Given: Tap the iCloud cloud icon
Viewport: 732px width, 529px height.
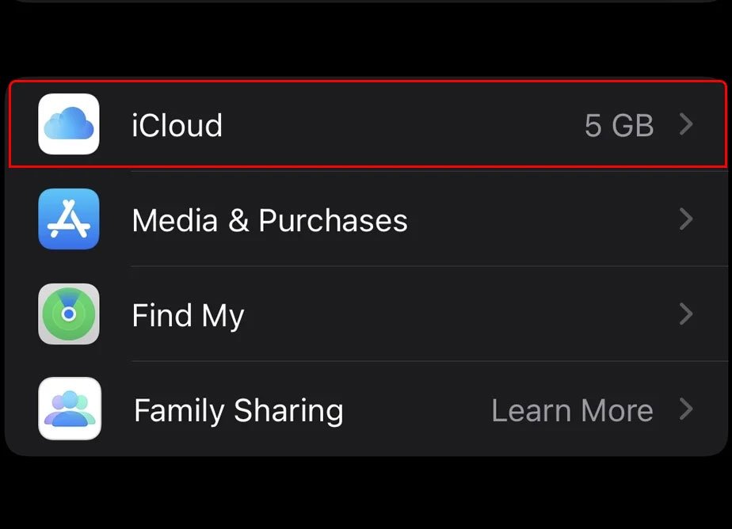Looking at the screenshot, I should [69, 124].
